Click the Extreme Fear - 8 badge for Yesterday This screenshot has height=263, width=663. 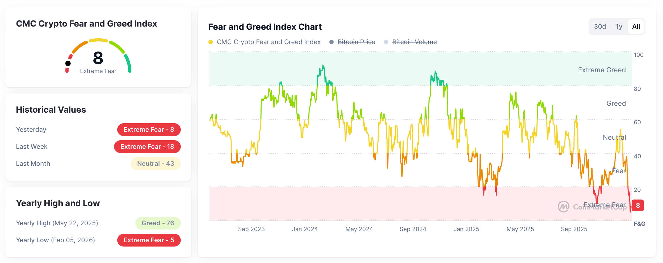tap(149, 130)
